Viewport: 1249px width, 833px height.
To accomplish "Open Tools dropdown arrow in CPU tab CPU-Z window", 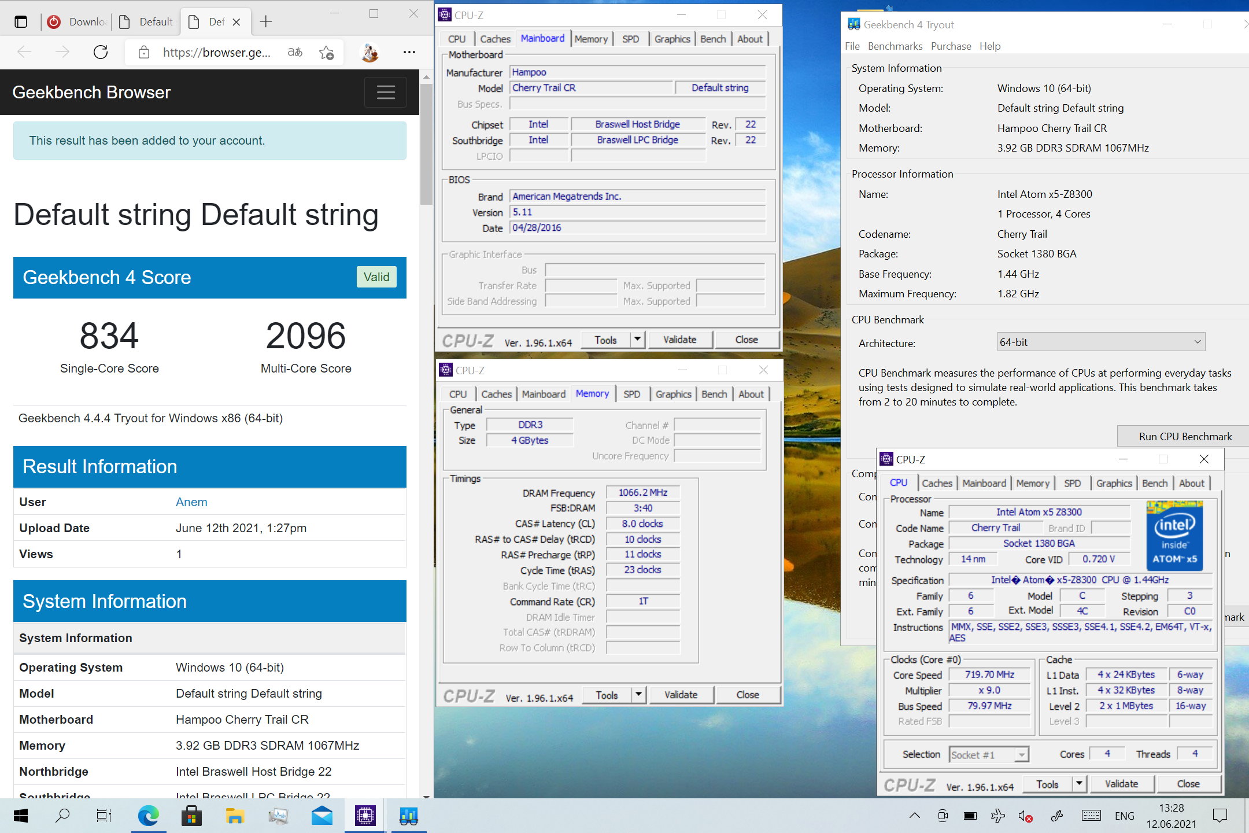I will click(x=1079, y=784).
